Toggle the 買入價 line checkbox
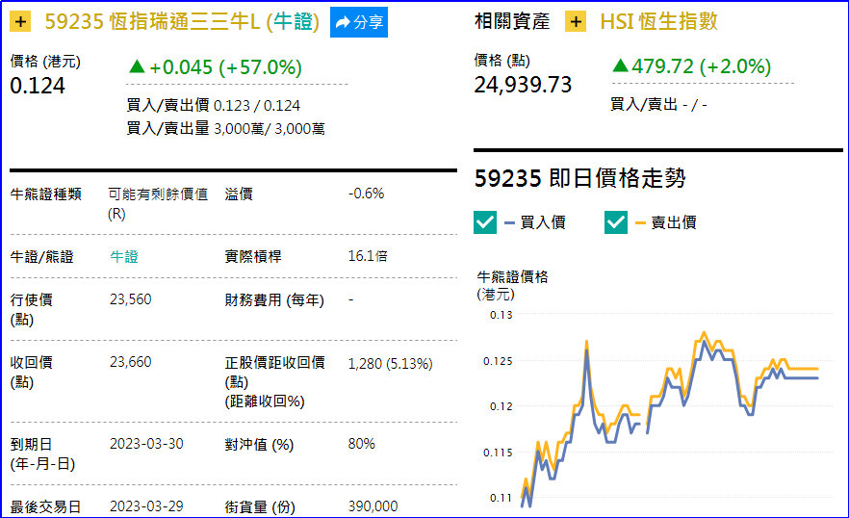The image size is (849, 518). point(485,222)
